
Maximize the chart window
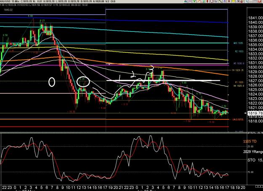pos(255,1)
